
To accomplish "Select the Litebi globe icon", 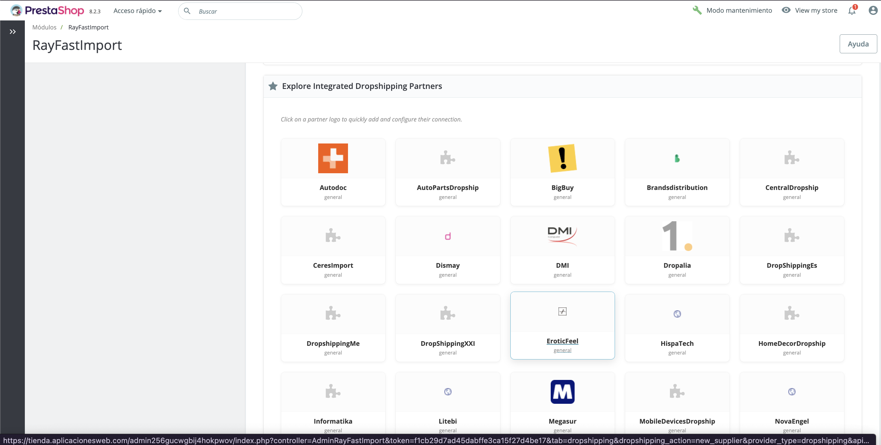I will (x=448, y=392).
